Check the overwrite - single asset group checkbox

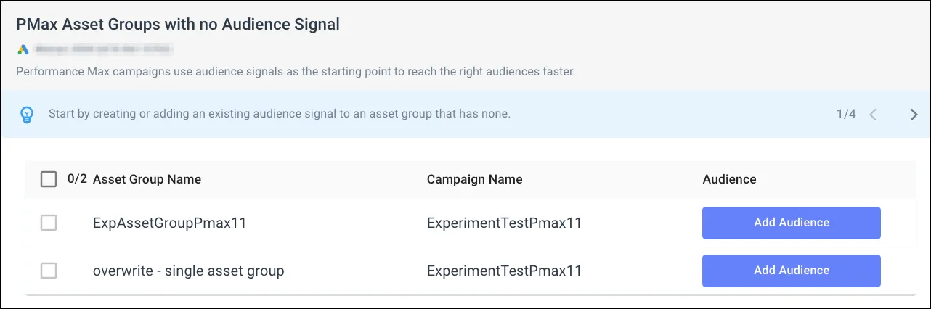click(x=49, y=271)
